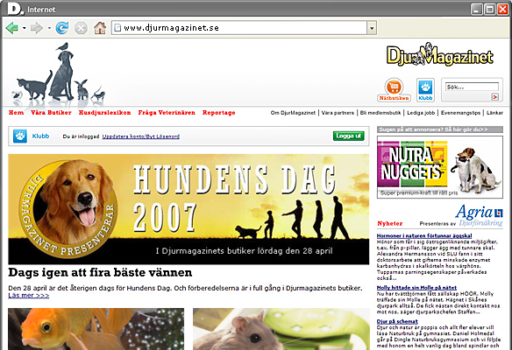512x350 pixels.
Task: Open the hamster article thumbnail
Action: point(281,329)
